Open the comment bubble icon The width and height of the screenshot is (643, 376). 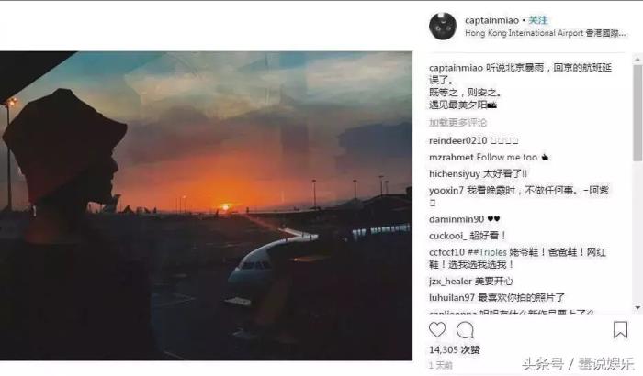tap(465, 330)
